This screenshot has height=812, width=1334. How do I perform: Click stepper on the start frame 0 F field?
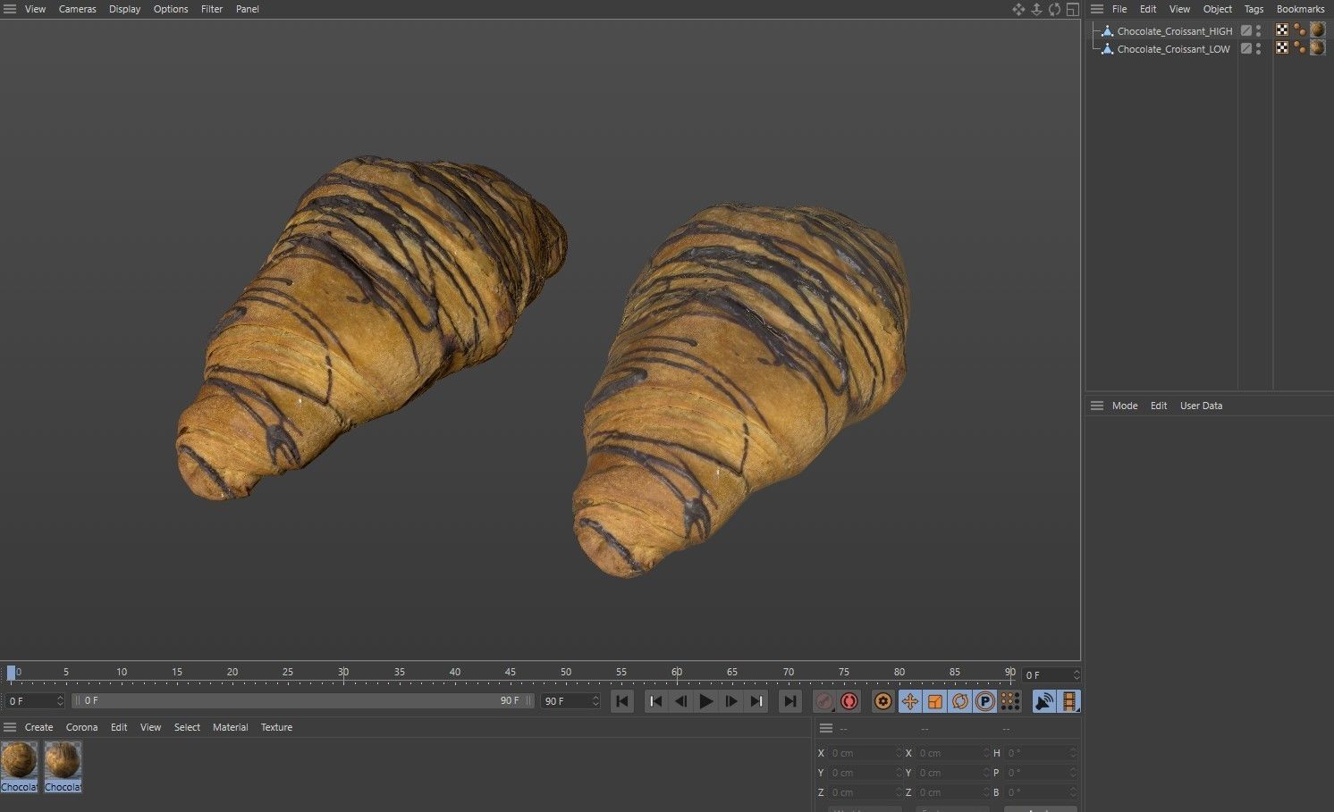tap(60, 701)
